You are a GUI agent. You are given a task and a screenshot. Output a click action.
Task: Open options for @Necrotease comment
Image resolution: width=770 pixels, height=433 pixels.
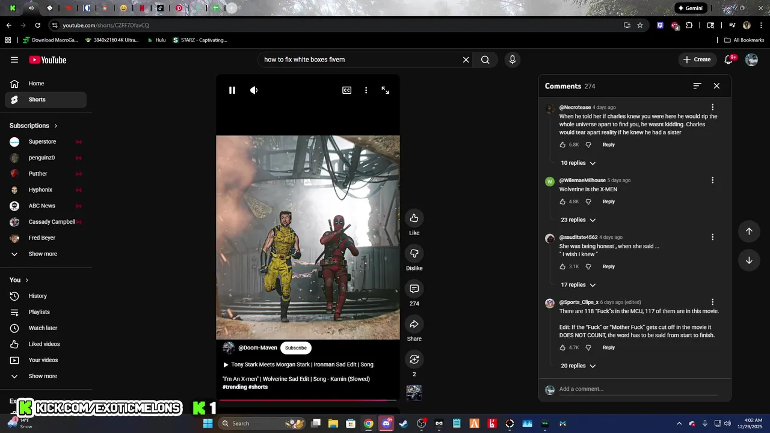(x=713, y=107)
